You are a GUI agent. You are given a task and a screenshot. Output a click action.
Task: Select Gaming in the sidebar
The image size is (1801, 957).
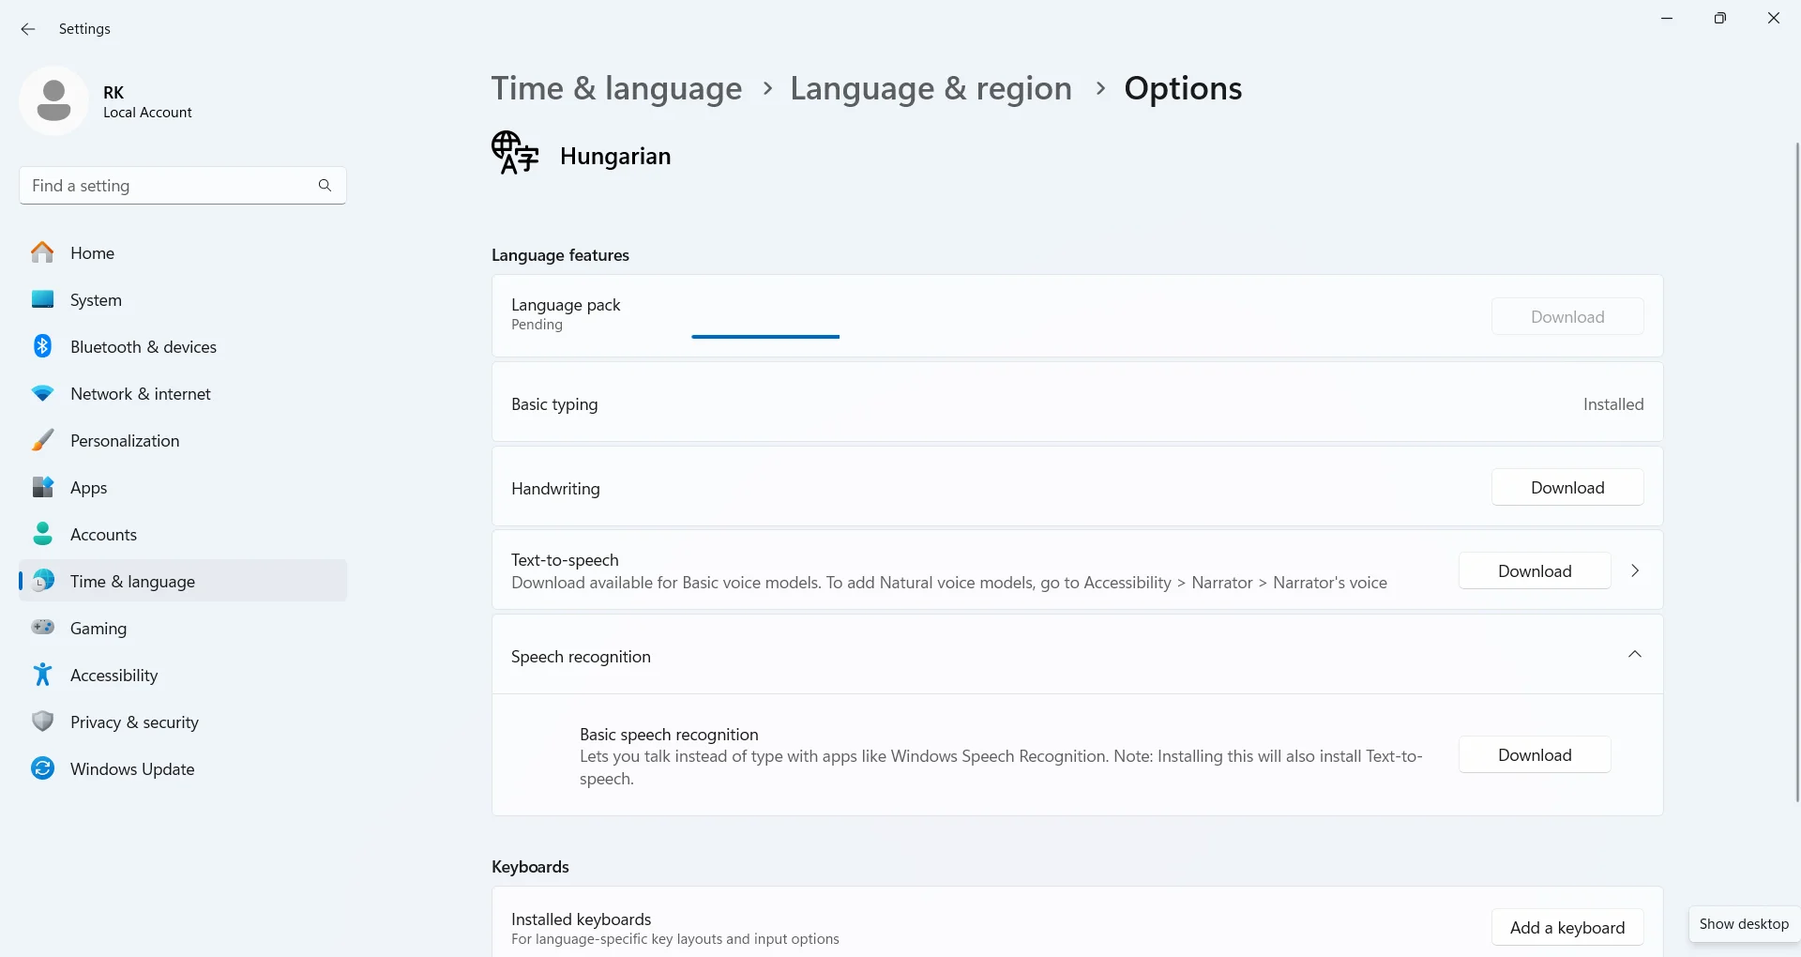point(183,629)
